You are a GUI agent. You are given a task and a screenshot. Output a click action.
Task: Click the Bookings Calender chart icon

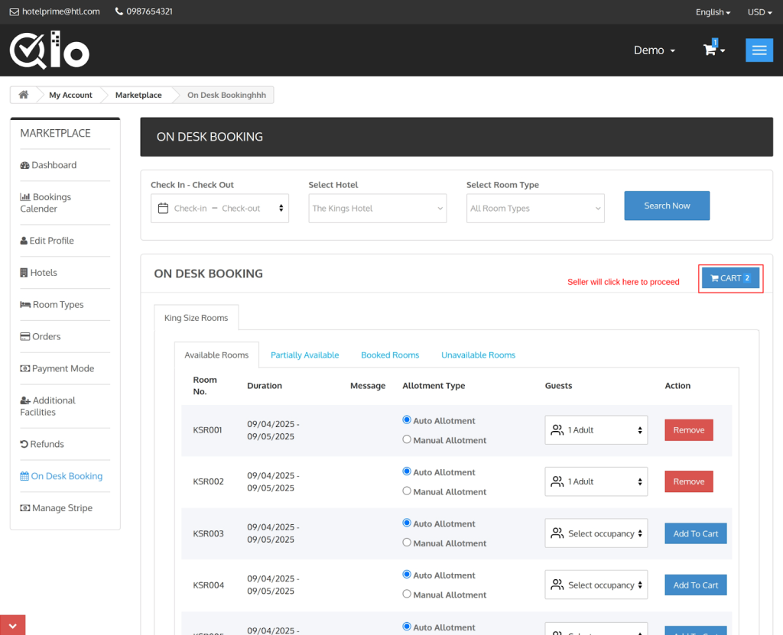pos(25,196)
